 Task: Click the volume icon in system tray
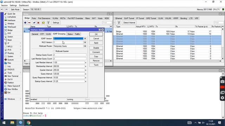coord(203,123)
